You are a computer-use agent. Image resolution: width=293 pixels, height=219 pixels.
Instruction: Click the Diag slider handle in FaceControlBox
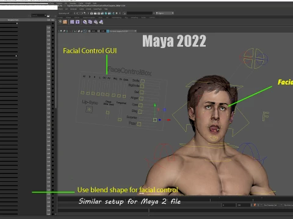pos(140,111)
